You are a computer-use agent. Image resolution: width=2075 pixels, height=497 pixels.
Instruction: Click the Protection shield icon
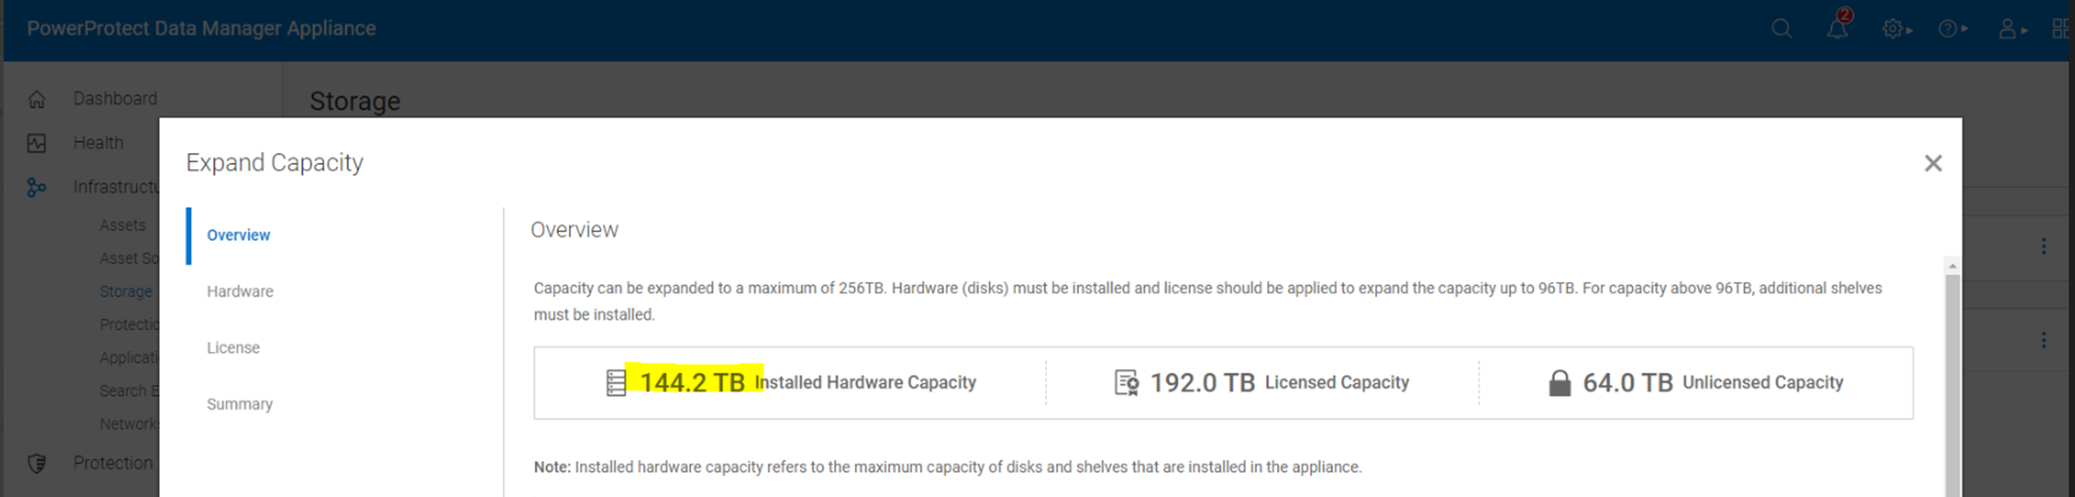click(x=37, y=463)
